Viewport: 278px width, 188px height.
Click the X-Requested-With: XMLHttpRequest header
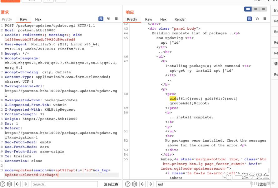tap(40, 109)
